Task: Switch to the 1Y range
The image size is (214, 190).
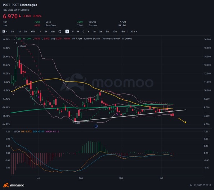Action: pyautogui.click(x=40, y=31)
